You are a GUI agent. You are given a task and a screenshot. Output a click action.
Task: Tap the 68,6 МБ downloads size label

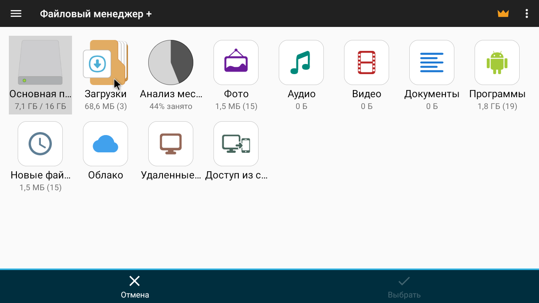click(106, 106)
